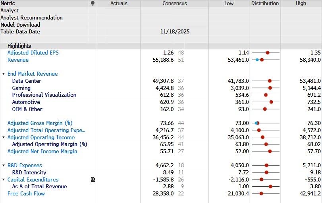Click the lightbulb icon in Metric header
Viewport: 322px width, 203px height.
(93, 4)
